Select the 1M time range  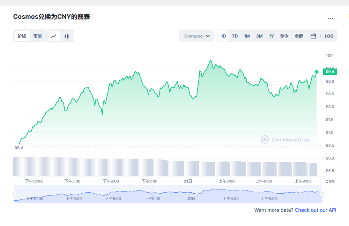tap(247, 36)
